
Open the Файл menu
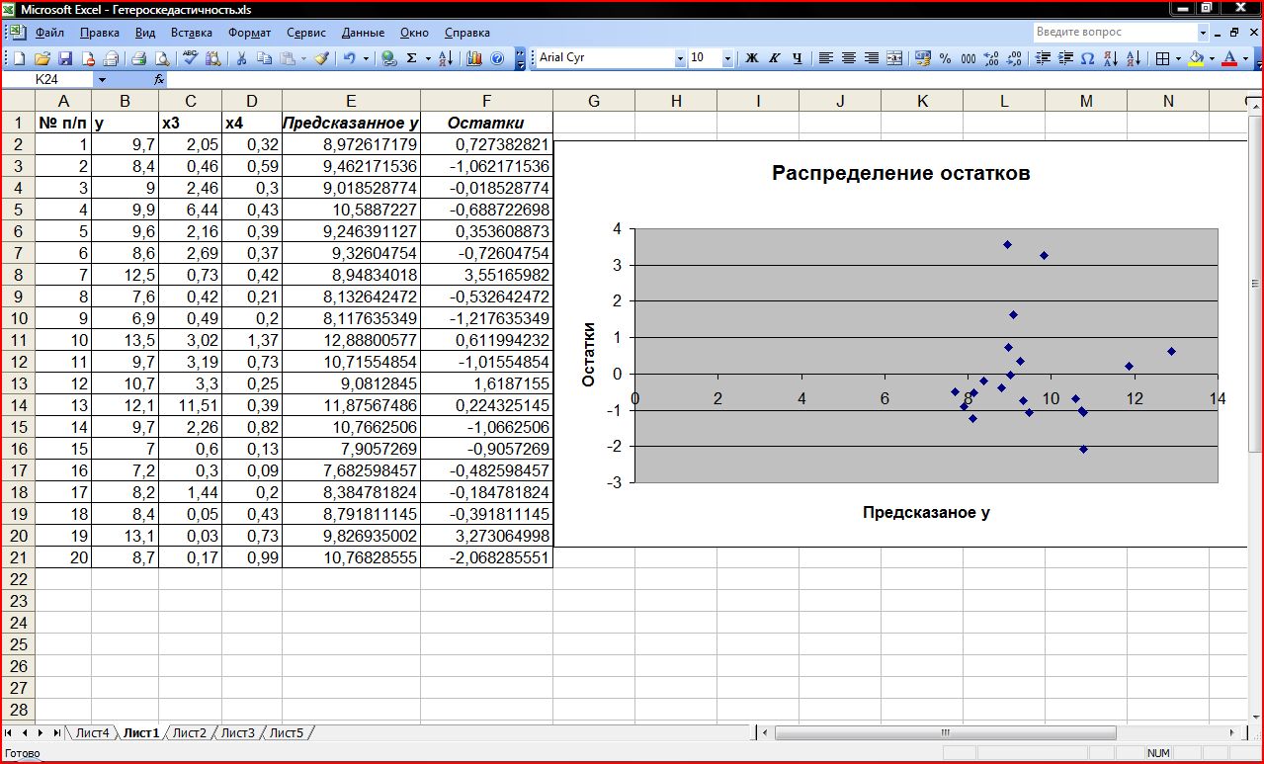(49, 33)
